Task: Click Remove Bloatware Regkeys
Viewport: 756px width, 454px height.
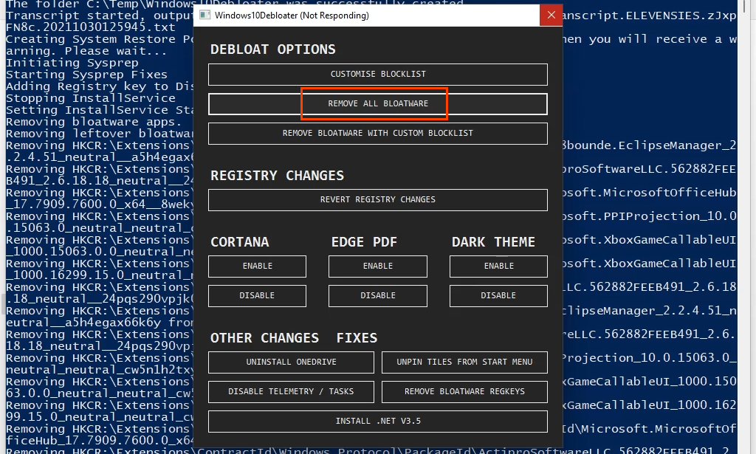Action: pyautogui.click(x=464, y=391)
